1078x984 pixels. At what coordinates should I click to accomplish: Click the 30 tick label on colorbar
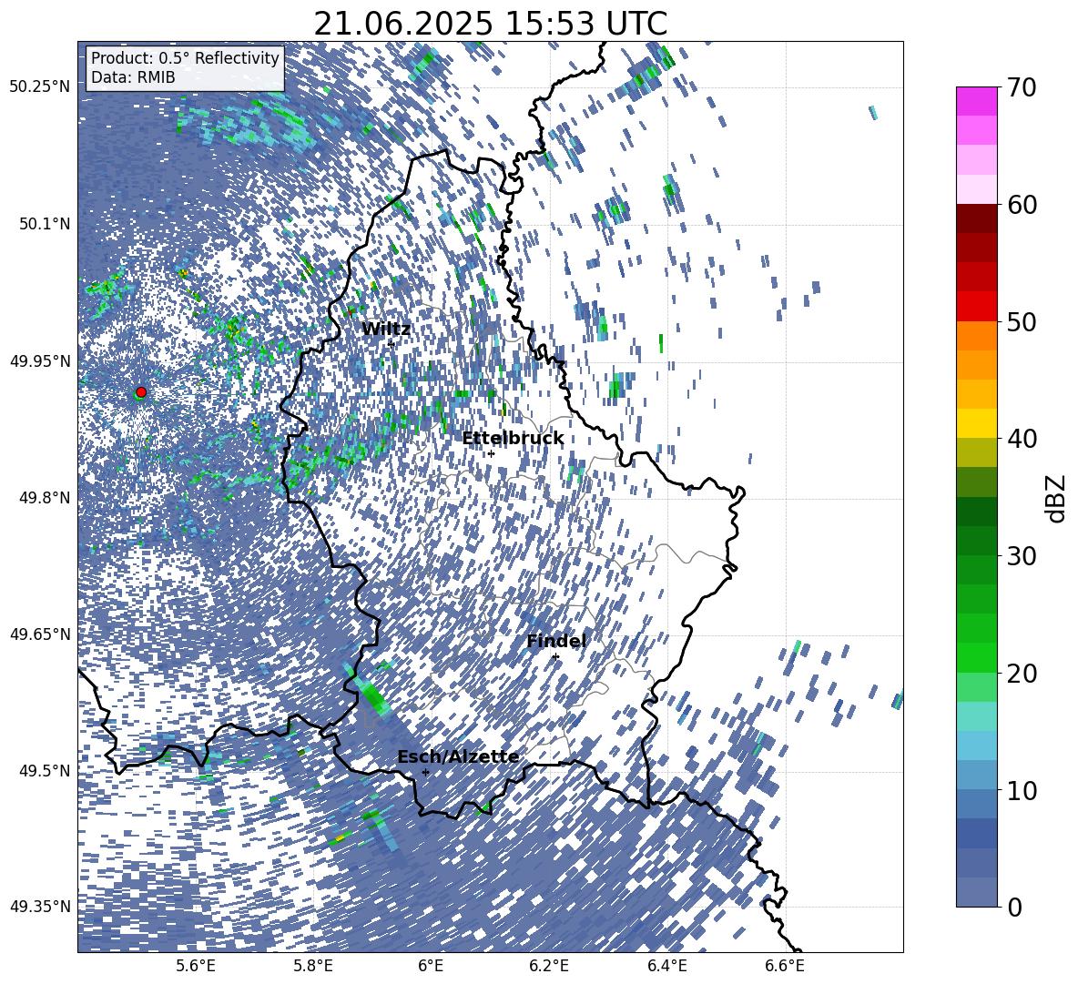[x=1021, y=556]
